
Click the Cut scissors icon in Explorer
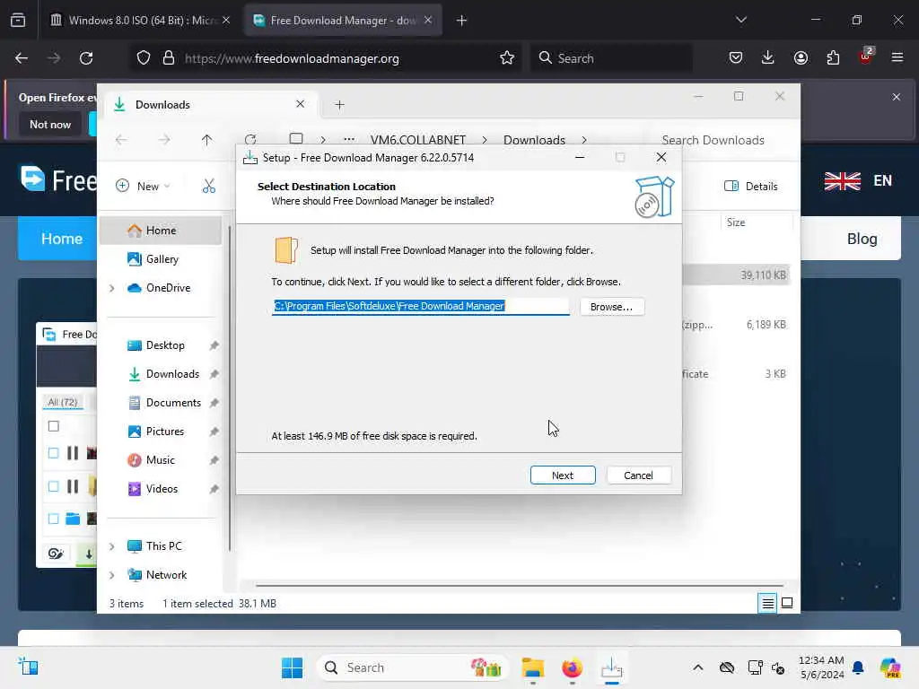pos(208,187)
